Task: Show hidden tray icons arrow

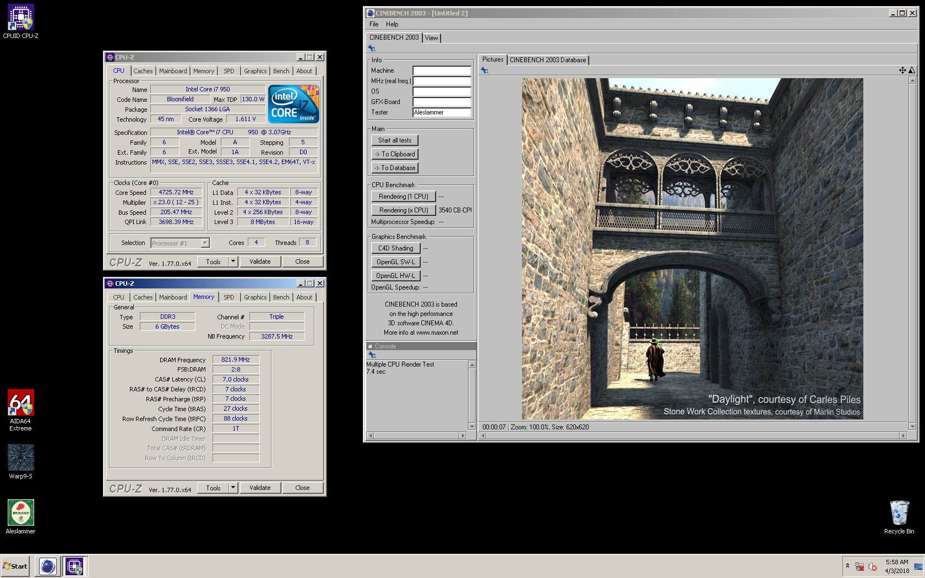Action: click(x=847, y=566)
